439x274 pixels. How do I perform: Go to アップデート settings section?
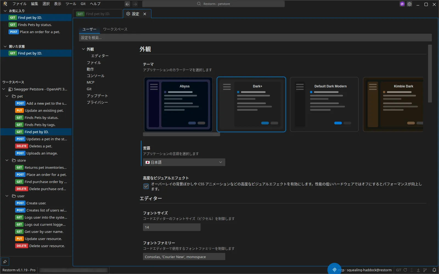97,96
